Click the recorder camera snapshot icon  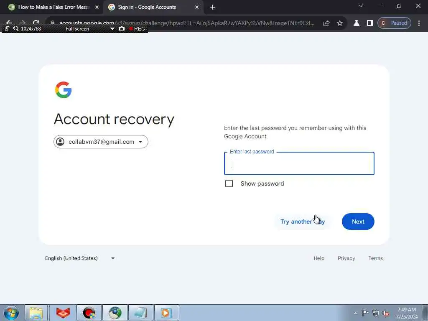coord(122,28)
